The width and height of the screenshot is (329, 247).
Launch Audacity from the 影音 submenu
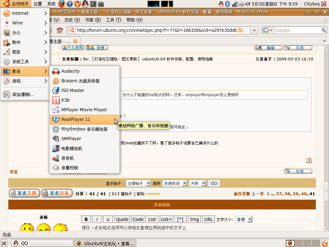84,71
